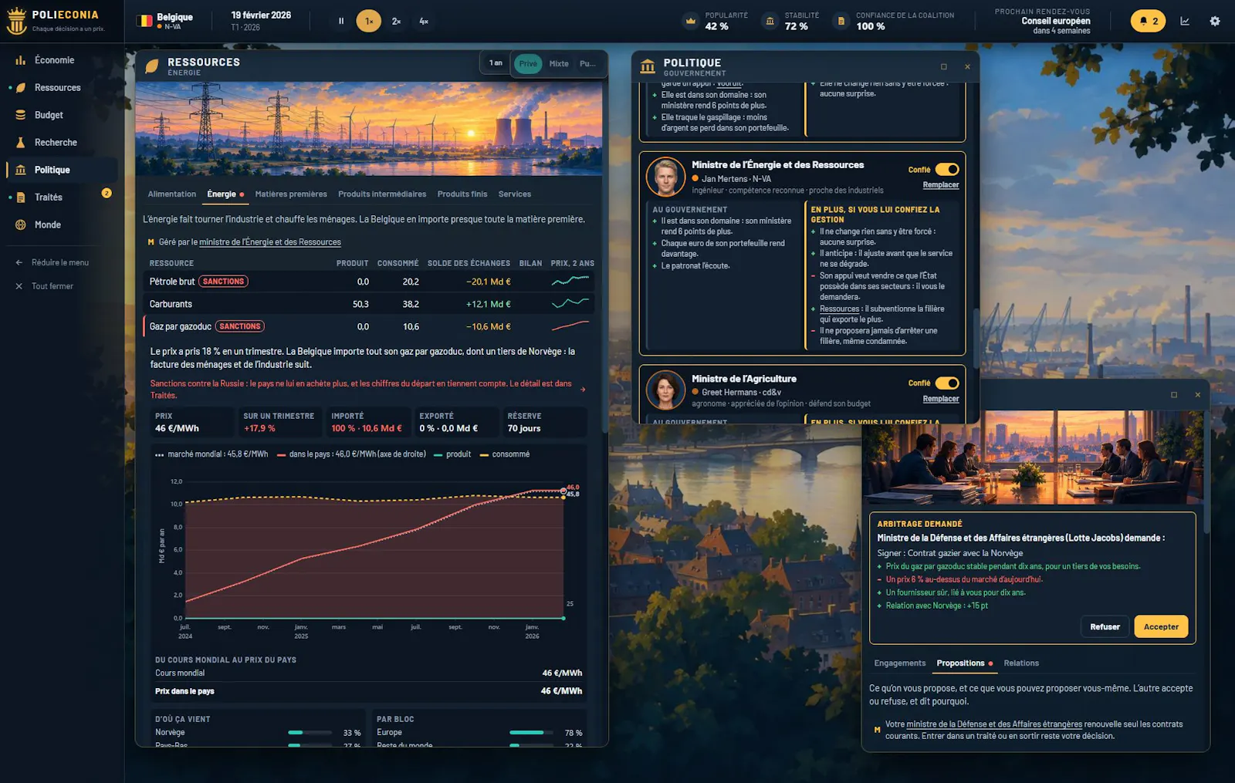
Task: Select the Pétrole brut resource row
Action: point(370,282)
